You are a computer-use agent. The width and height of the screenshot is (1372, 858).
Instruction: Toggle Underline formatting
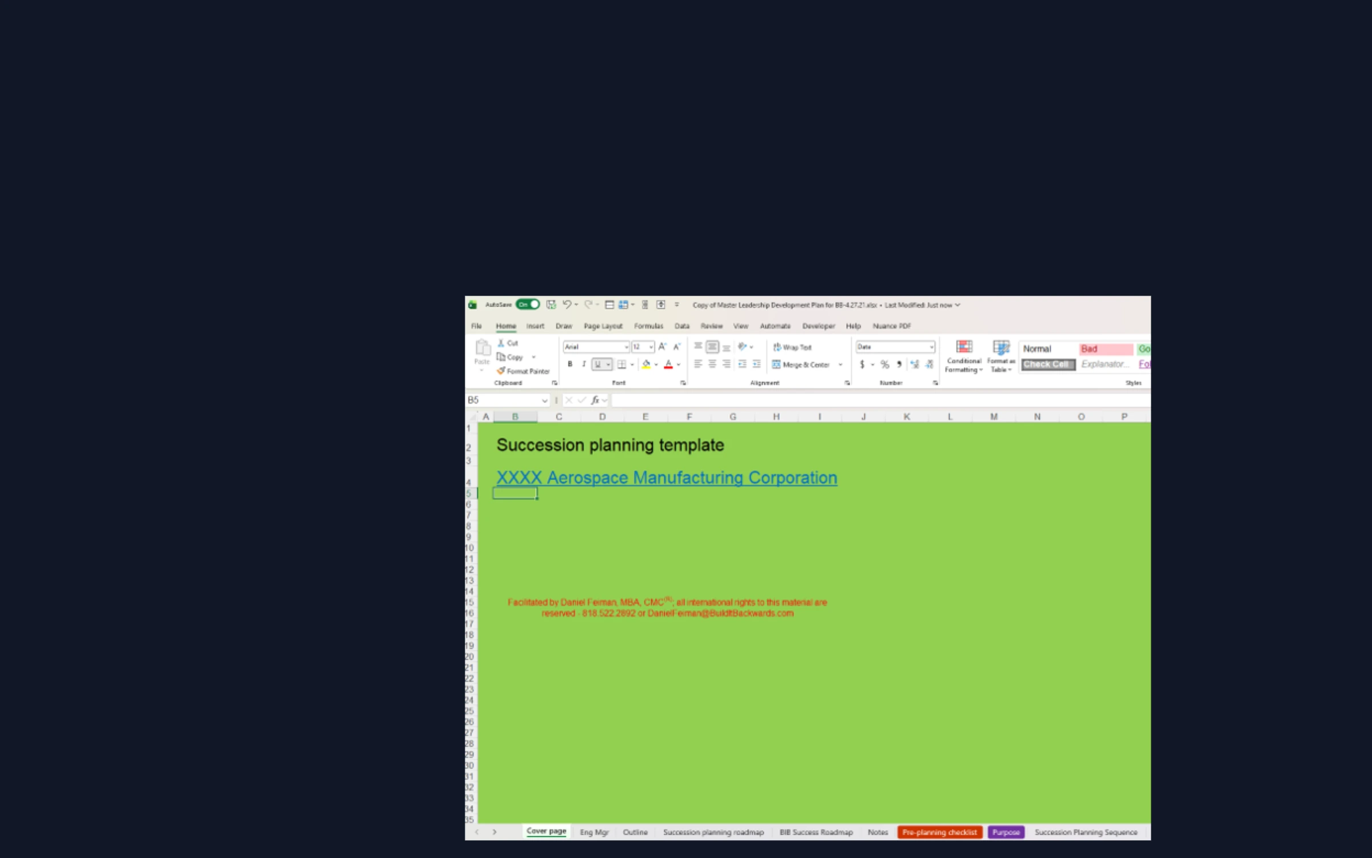597,364
